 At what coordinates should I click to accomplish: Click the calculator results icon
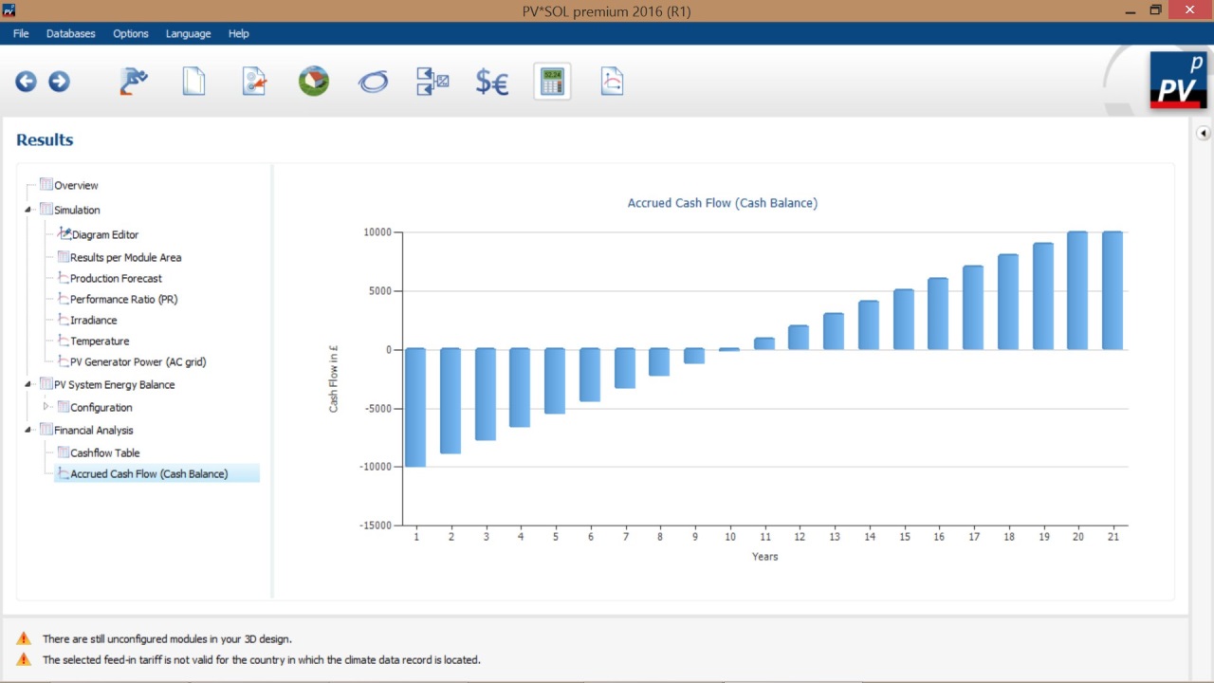(552, 82)
